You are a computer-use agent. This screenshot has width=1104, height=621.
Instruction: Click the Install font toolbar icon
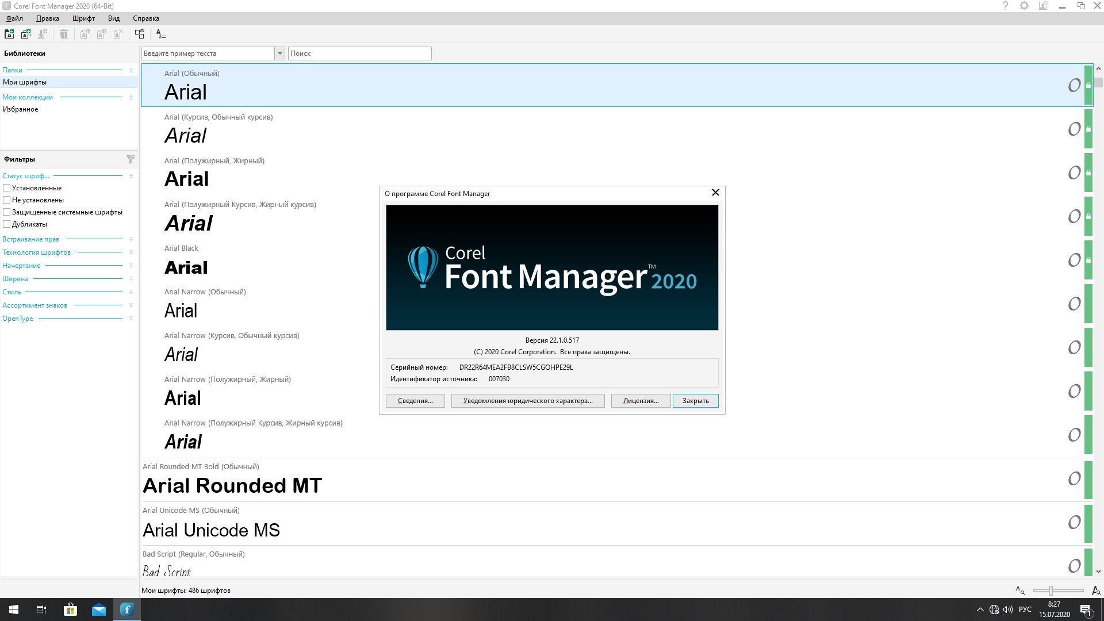pyautogui.click(x=85, y=34)
